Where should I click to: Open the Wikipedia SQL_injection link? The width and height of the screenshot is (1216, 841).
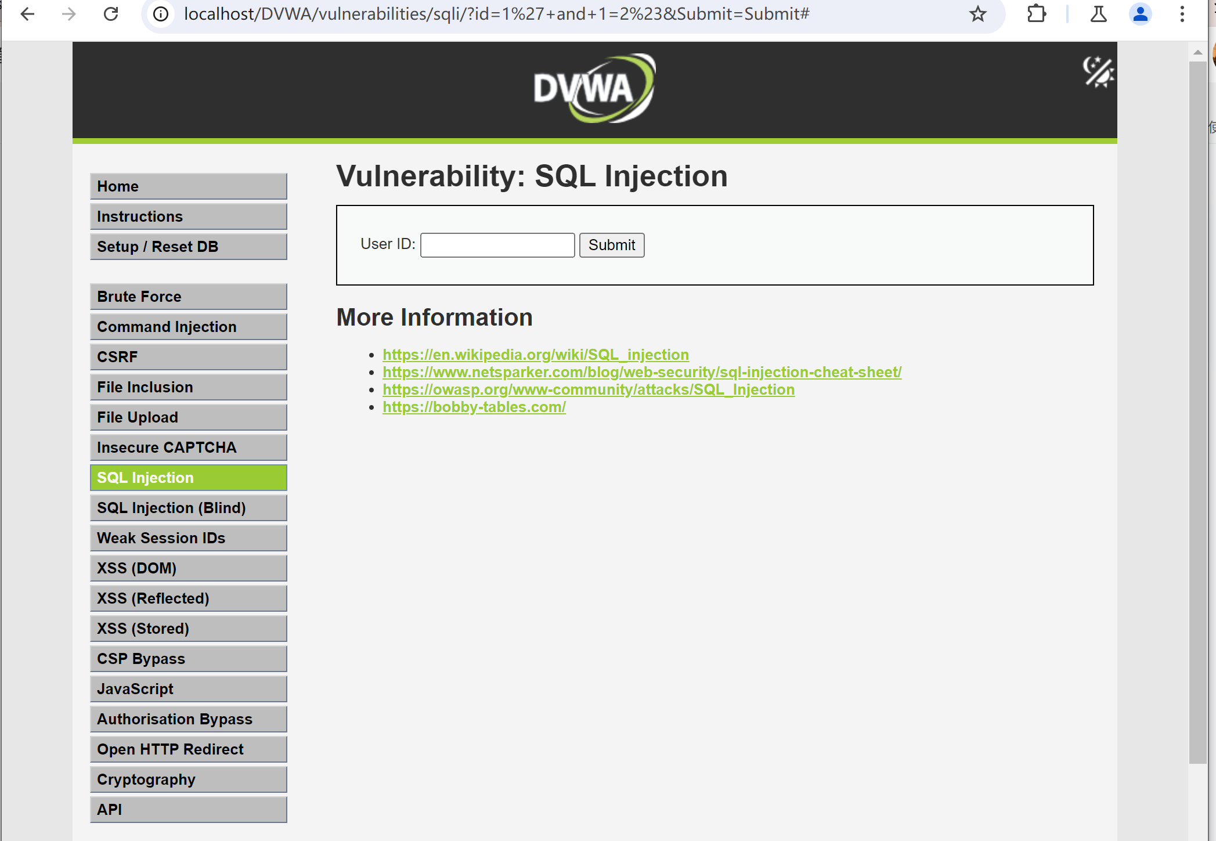coord(535,355)
